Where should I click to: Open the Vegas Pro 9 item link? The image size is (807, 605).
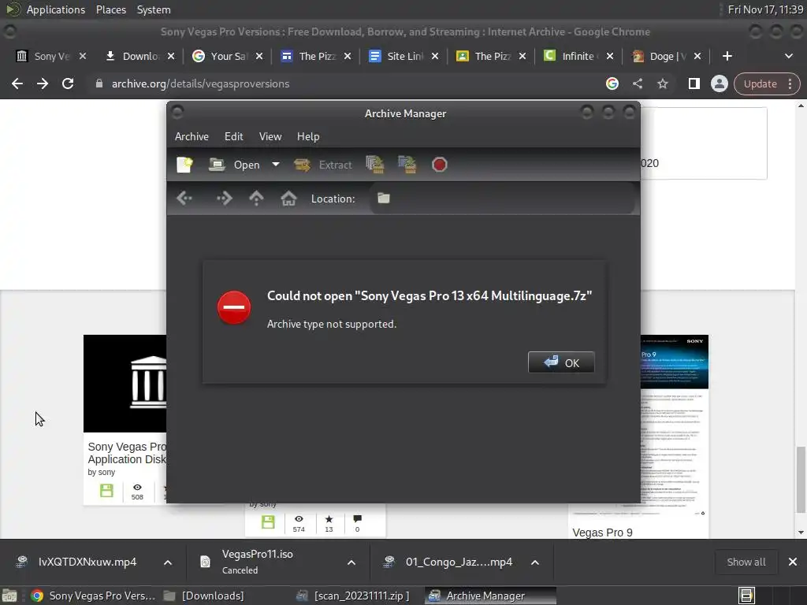602,533
